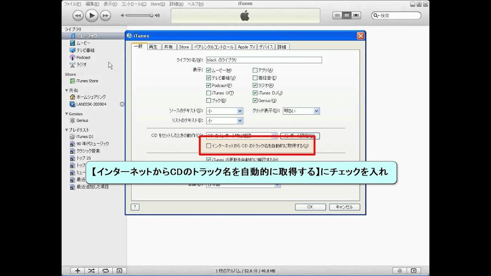Image resolution: width=491 pixels, height=276 pixels.
Task: Switch to the Apple TV tab
Action: (246, 47)
